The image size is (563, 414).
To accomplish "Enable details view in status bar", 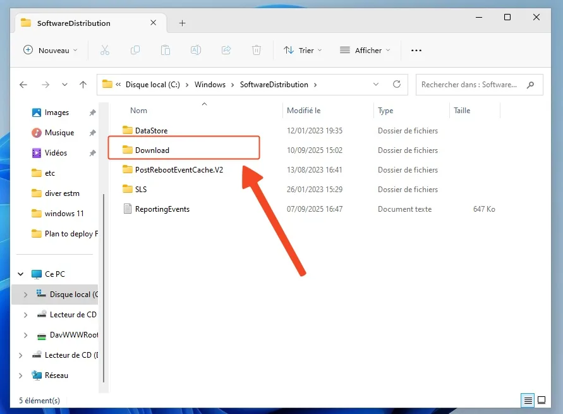I will coord(527,400).
